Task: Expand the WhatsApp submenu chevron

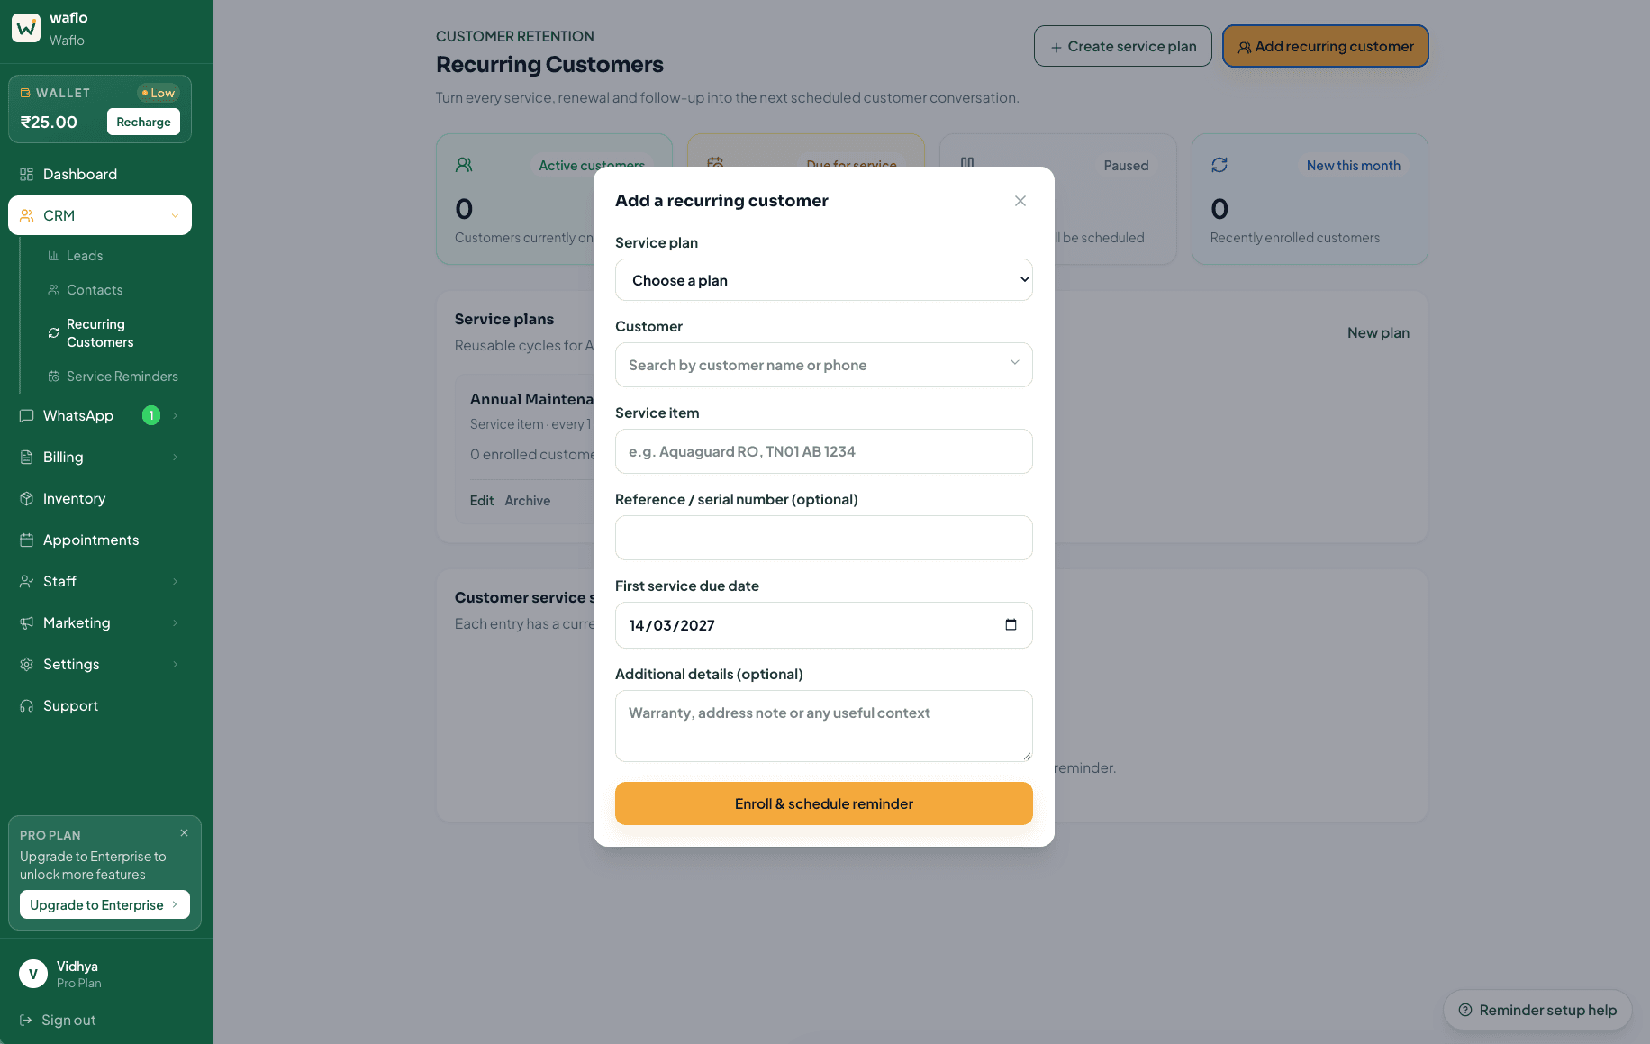Action: click(175, 415)
